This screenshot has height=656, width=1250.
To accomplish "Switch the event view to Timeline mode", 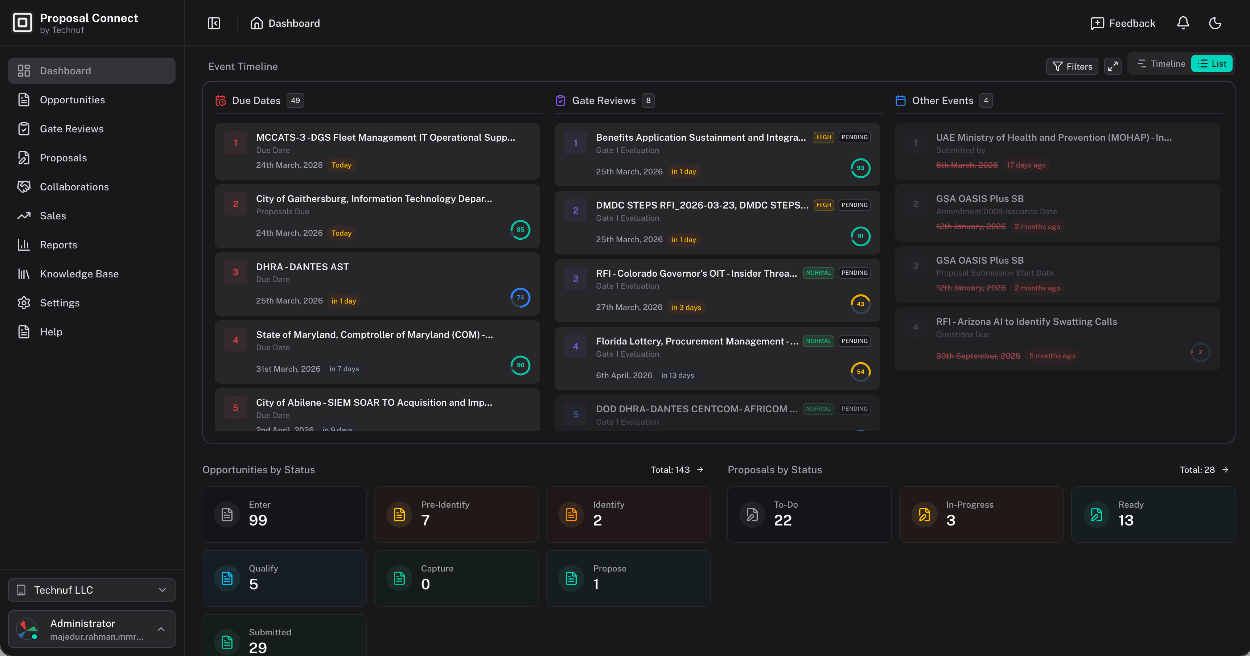I will 1160,63.
